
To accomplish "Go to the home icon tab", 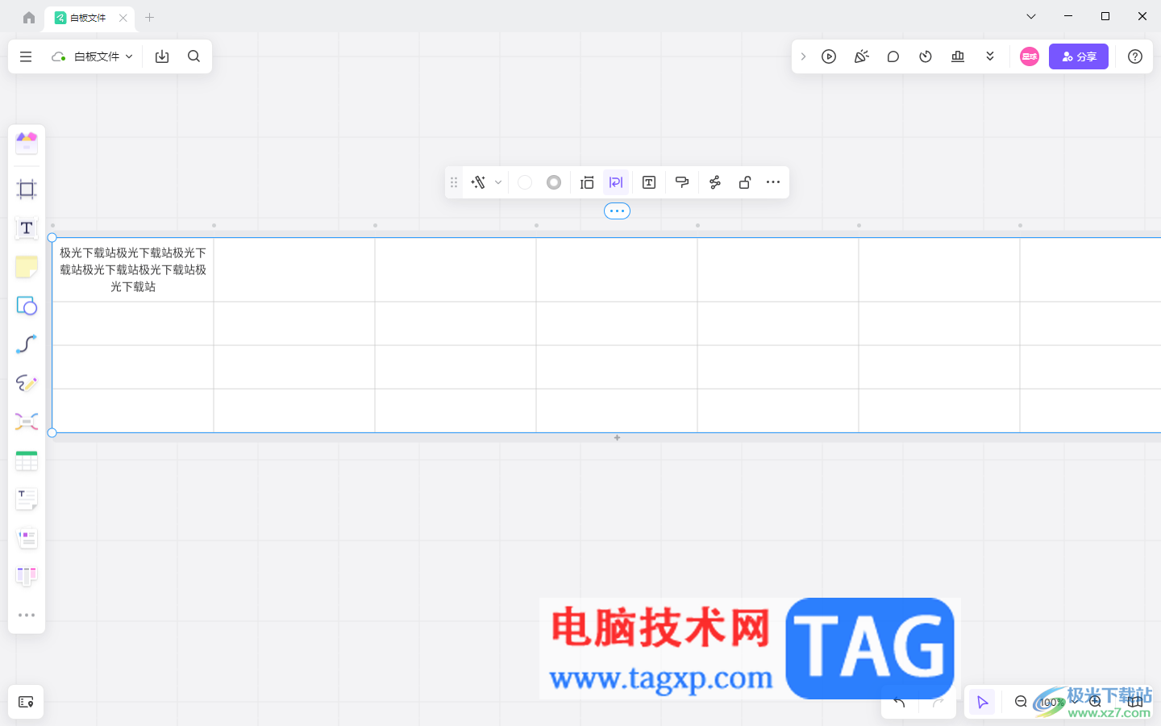I will [29, 17].
